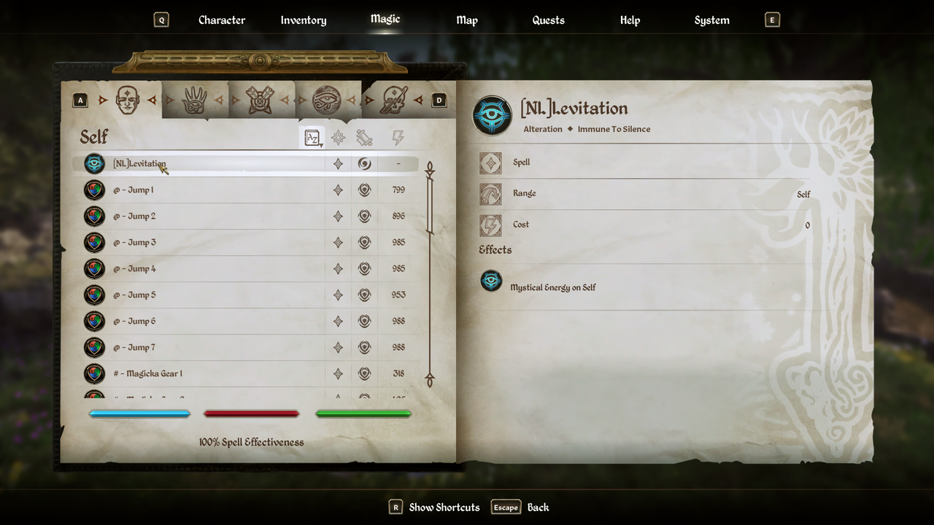The image size is (934, 525).
Task: Toggle alphabetical A-Z sort order
Action: tap(312, 137)
